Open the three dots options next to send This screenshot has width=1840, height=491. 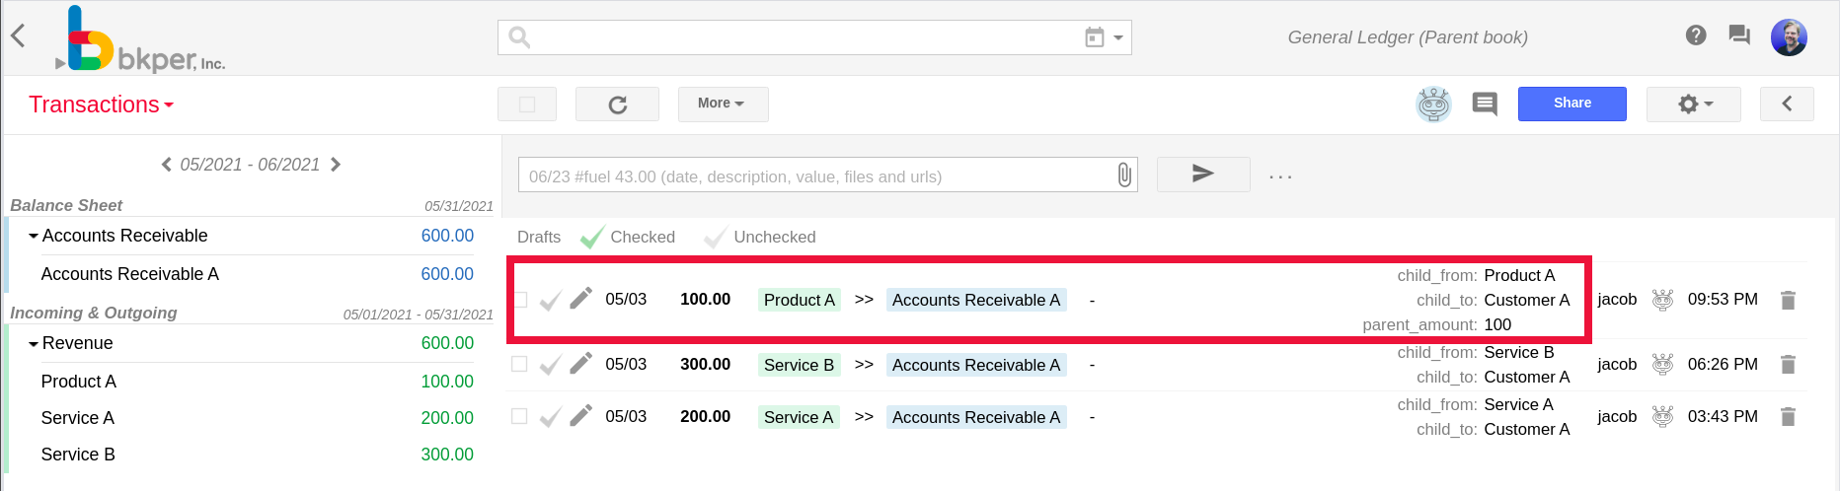point(1280,176)
